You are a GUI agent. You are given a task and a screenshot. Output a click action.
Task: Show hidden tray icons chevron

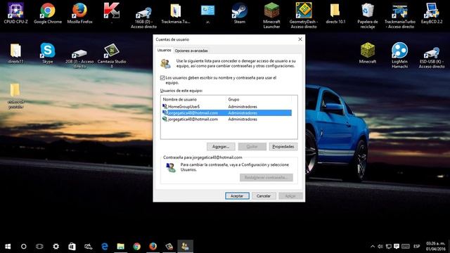373,246
